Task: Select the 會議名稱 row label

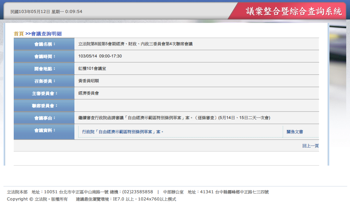Action: 45,44
